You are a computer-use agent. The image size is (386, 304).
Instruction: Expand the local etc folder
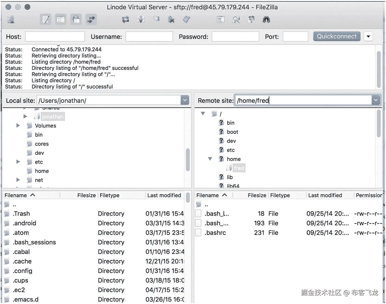click(x=18, y=162)
